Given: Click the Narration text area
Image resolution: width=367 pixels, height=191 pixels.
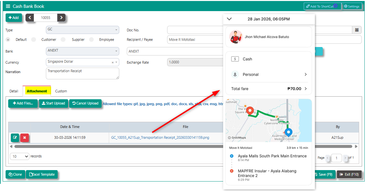Looking at the screenshot, I should pos(82,73).
